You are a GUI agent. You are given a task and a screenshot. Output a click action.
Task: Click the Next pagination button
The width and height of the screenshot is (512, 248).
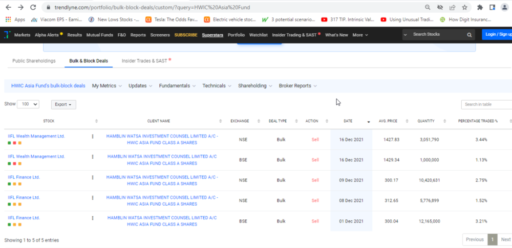click(x=505, y=239)
